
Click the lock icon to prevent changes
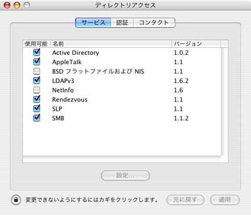pyautogui.click(x=16, y=200)
